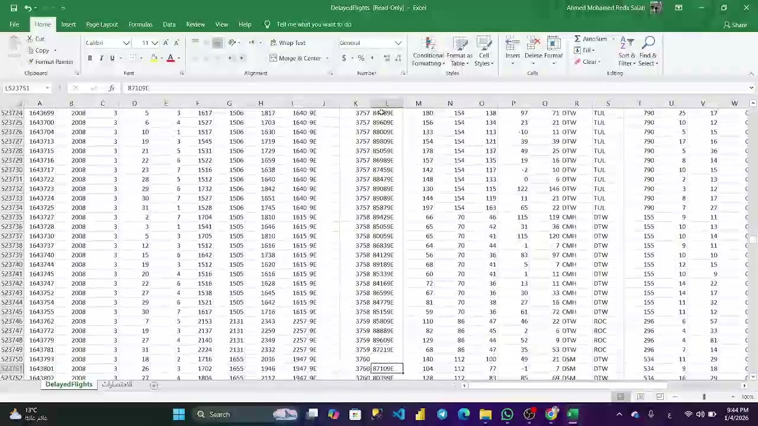Apply red font color
The width and height of the screenshot is (758, 426).
171,58
